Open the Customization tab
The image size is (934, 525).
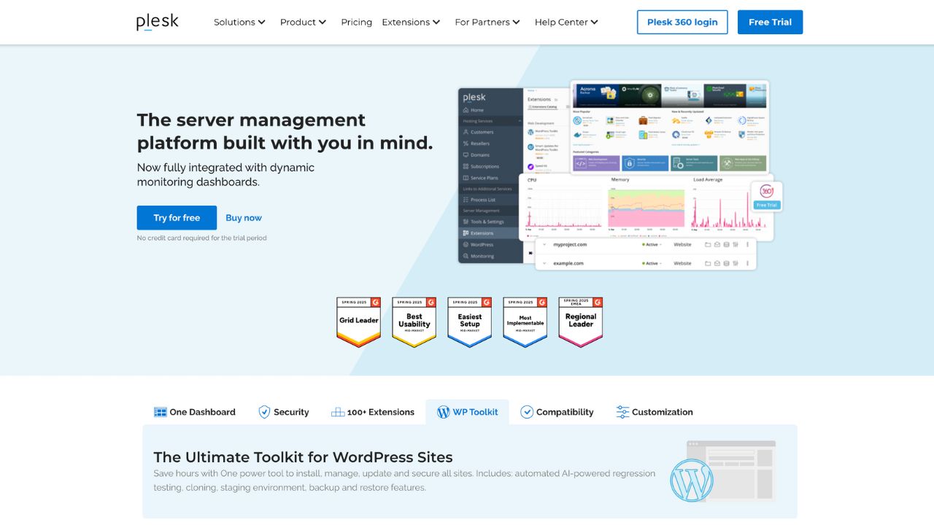(655, 412)
